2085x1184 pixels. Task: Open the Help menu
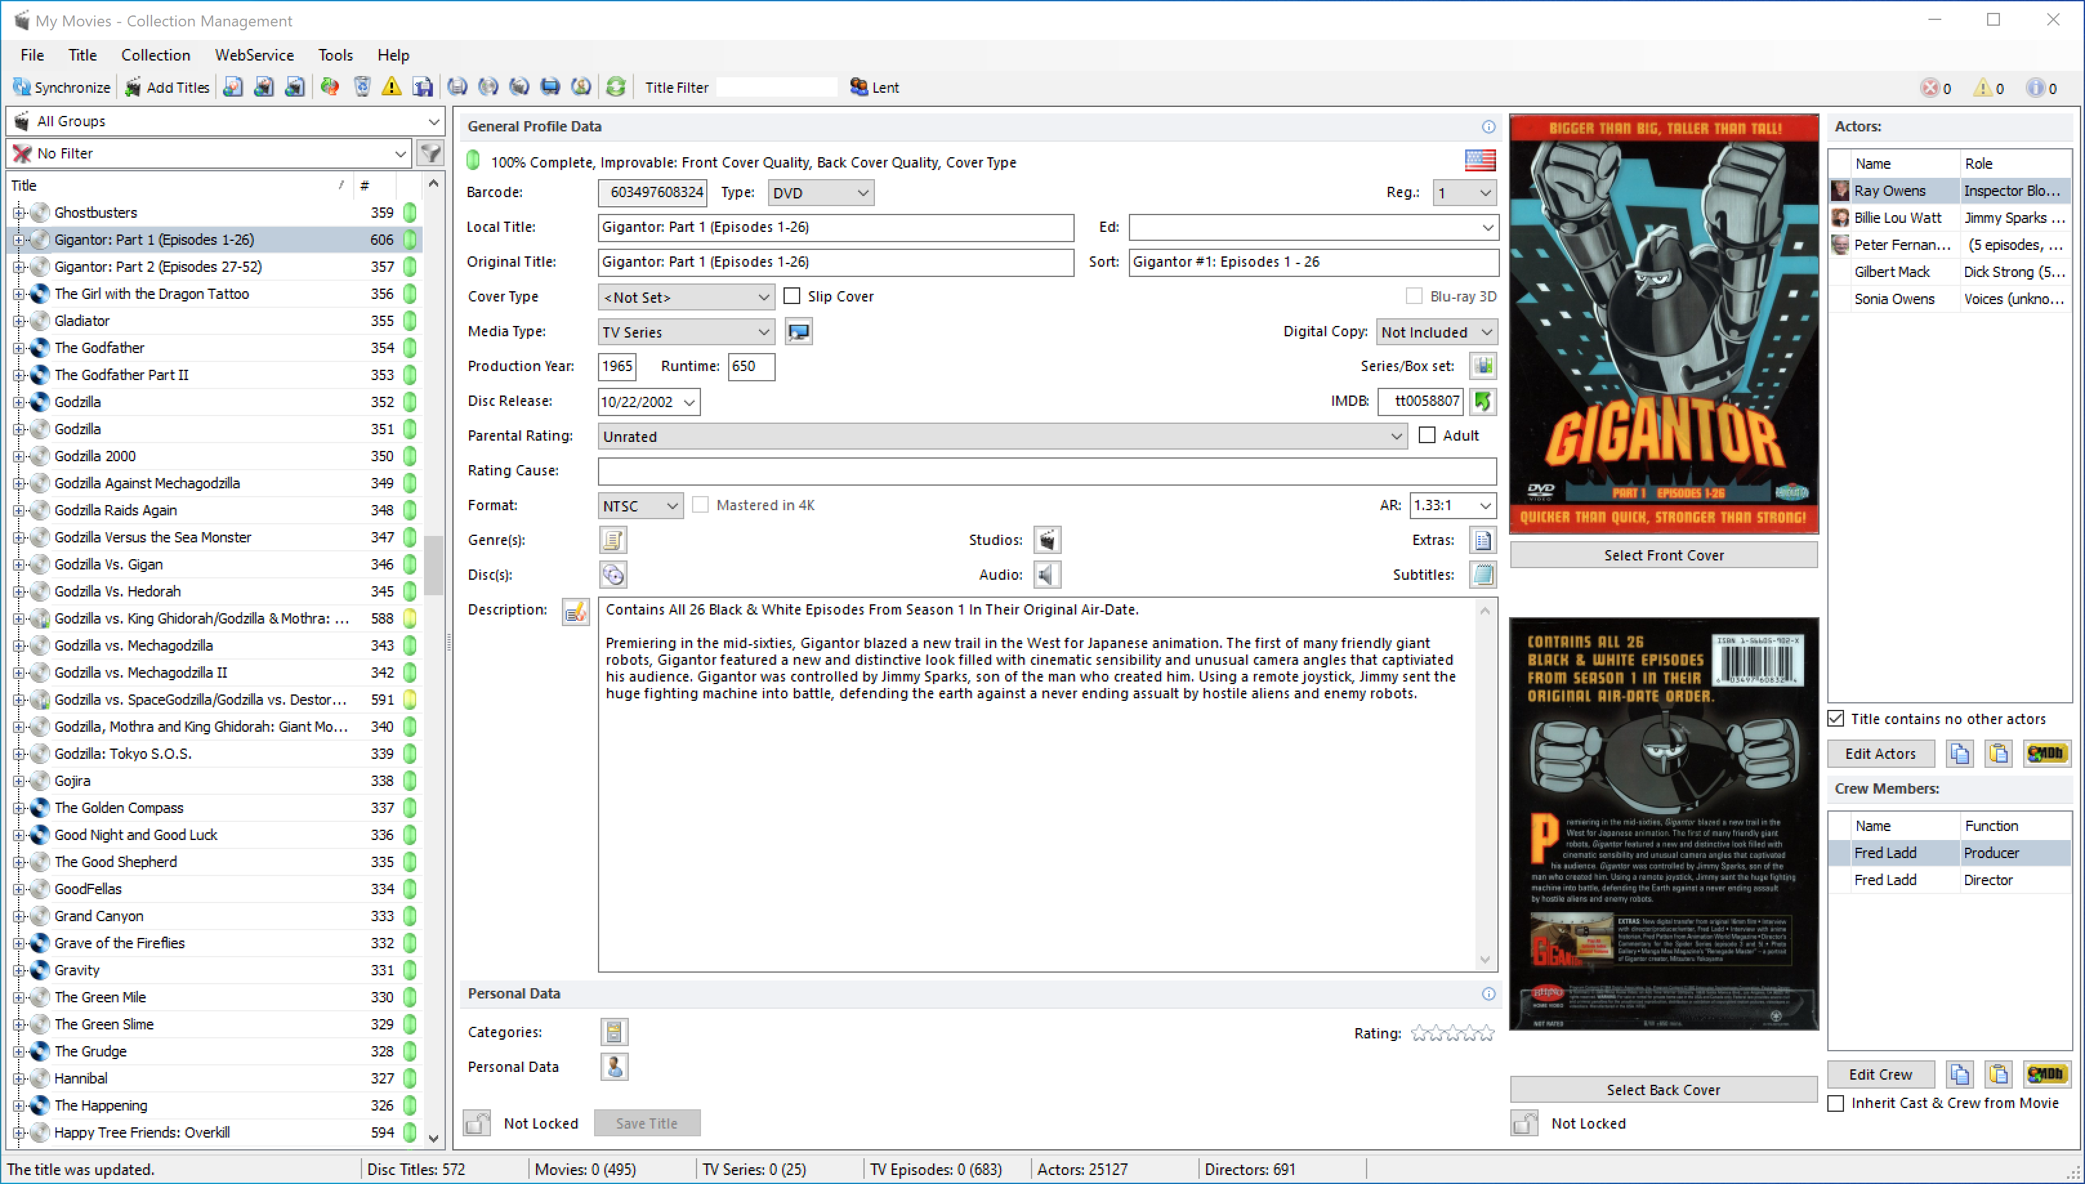[394, 55]
